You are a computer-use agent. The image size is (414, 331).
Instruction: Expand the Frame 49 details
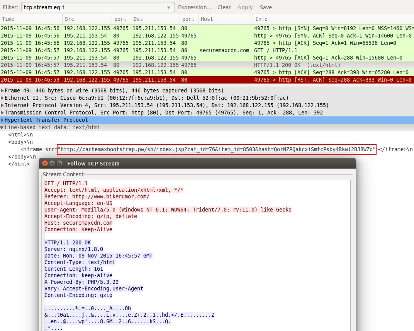click(x=2, y=90)
